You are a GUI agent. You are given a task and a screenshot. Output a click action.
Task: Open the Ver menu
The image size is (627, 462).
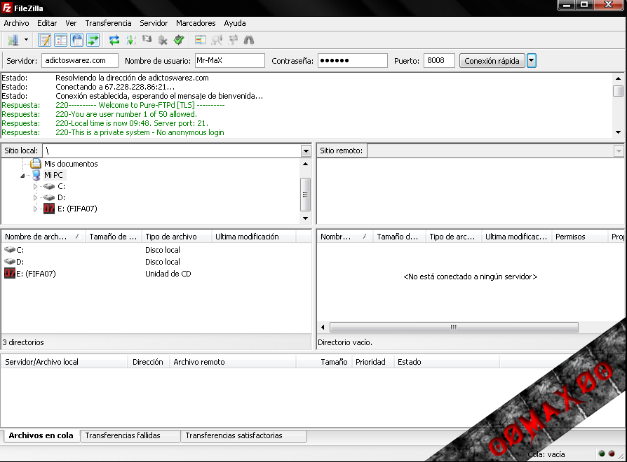pos(71,23)
